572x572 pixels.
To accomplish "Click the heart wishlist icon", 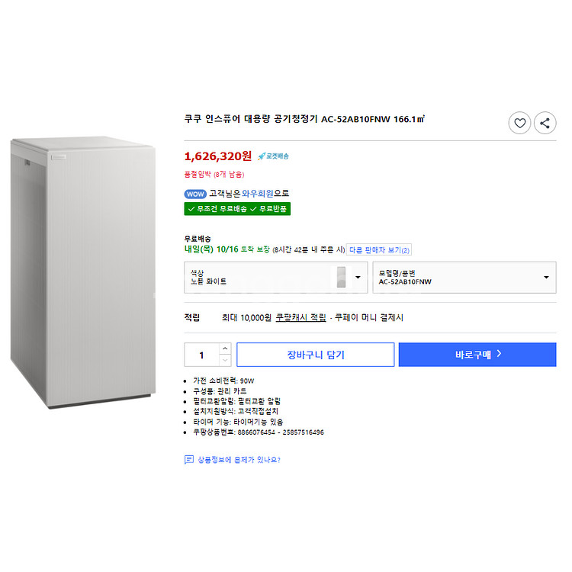I will pos(519,123).
